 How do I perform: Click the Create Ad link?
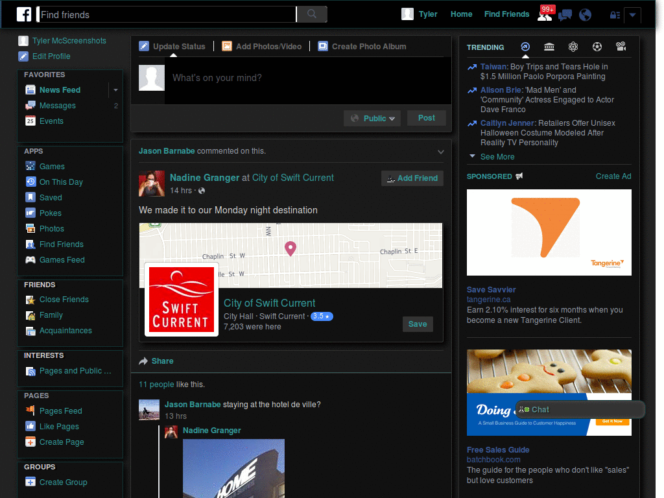(613, 176)
